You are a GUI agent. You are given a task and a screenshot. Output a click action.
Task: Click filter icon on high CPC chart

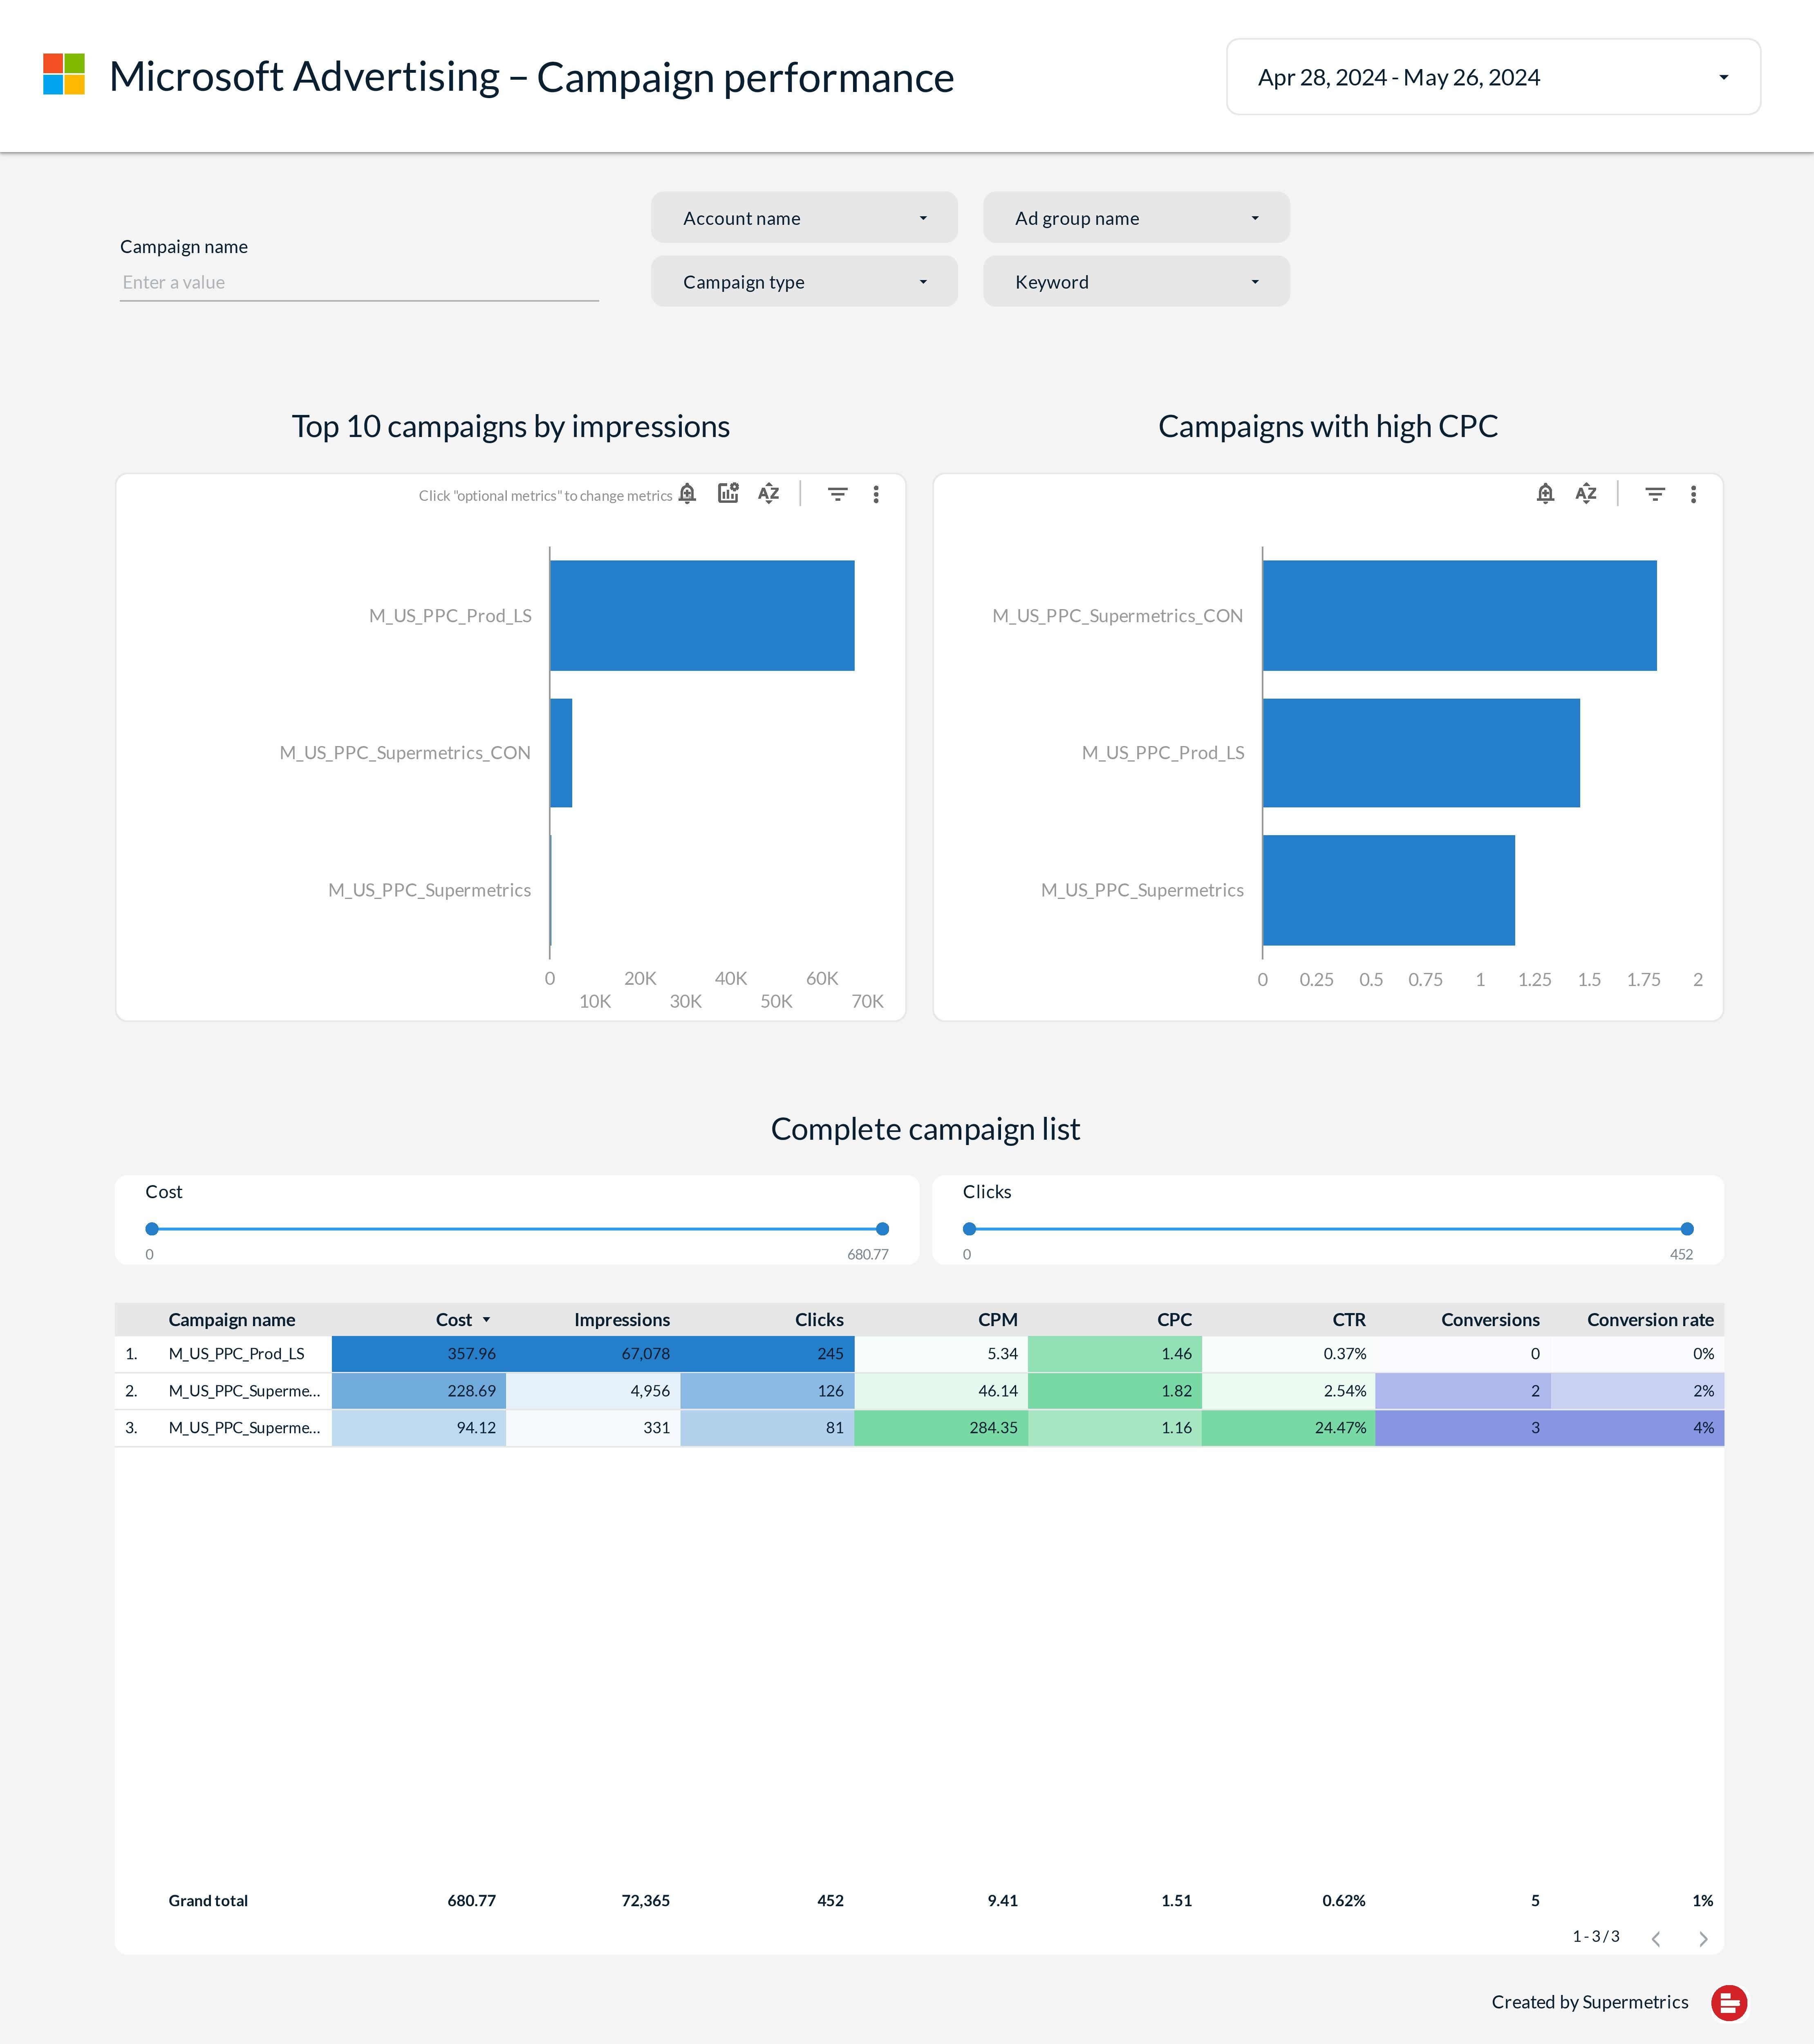(x=1655, y=494)
